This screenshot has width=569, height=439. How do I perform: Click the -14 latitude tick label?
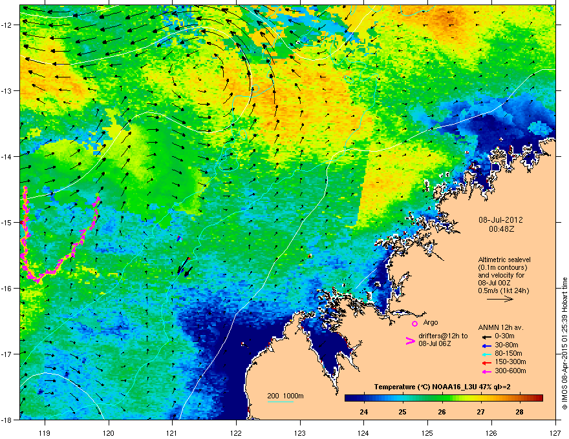(7, 157)
